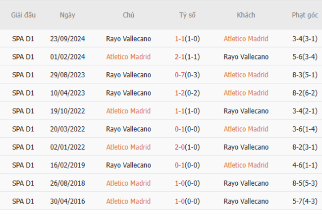Open Atletico Madrid home team on 26/08/2018
Viewport: 322px width, 215px height.
(x=128, y=183)
